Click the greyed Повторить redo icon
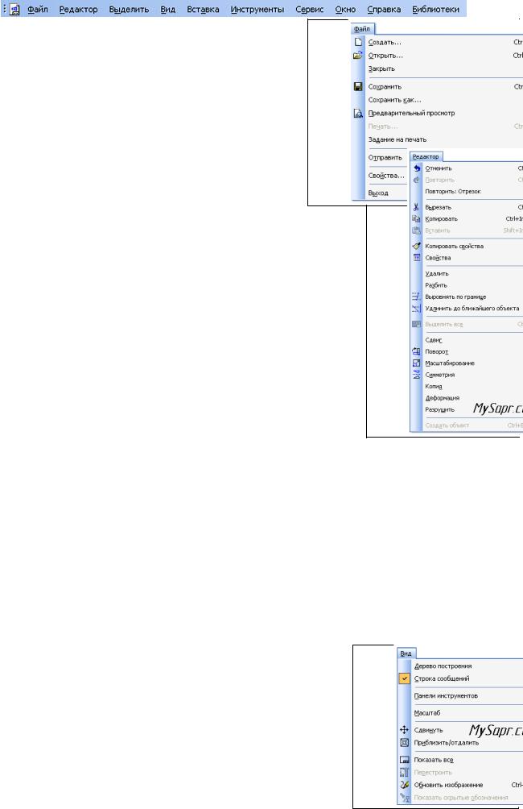Image resolution: width=523 pixels, height=809 pixels. click(x=417, y=180)
